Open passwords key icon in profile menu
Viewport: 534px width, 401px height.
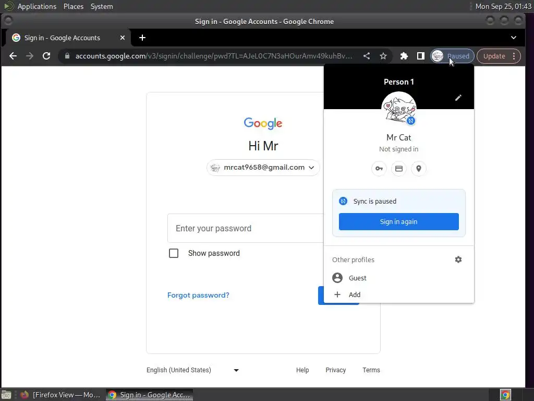tap(379, 169)
